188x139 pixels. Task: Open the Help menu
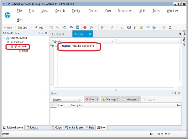(20, 20)
